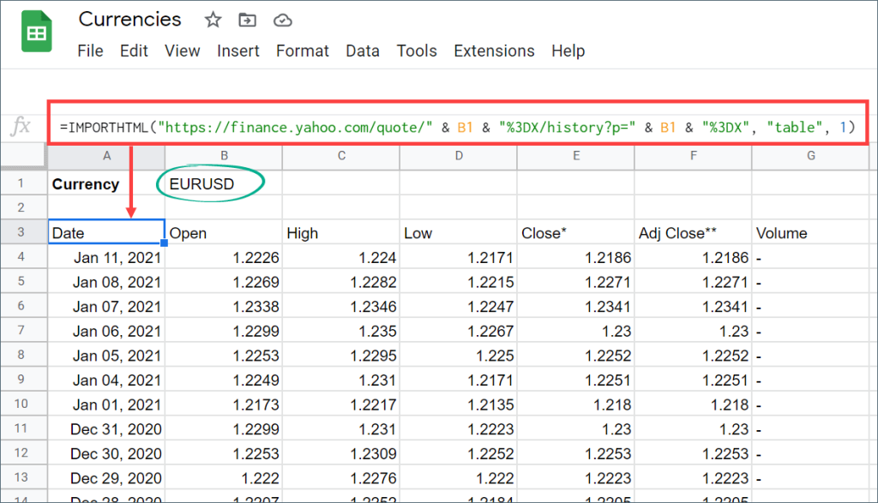Star the Currencies document
Viewport: 878px width, 503px height.
tap(213, 21)
